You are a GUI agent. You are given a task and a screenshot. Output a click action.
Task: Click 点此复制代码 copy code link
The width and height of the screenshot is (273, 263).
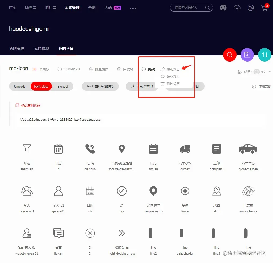tap(28, 105)
